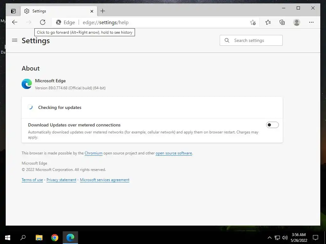
Task: Show hidden system tray icons
Action: coord(269,238)
